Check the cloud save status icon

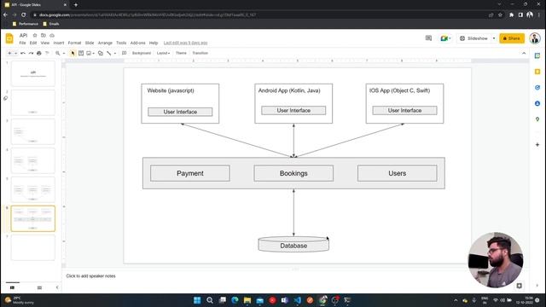pos(52,36)
